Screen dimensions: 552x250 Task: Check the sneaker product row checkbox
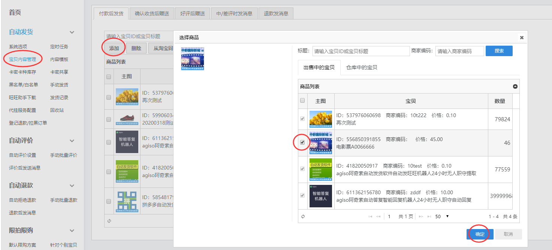click(x=109, y=119)
